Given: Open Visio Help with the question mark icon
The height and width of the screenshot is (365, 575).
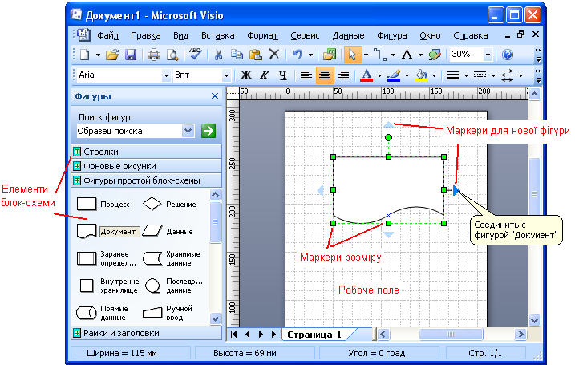Looking at the screenshot, I should [x=508, y=55].
